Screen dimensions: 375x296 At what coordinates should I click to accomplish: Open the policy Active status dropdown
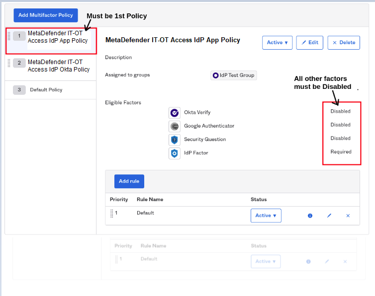277,43
